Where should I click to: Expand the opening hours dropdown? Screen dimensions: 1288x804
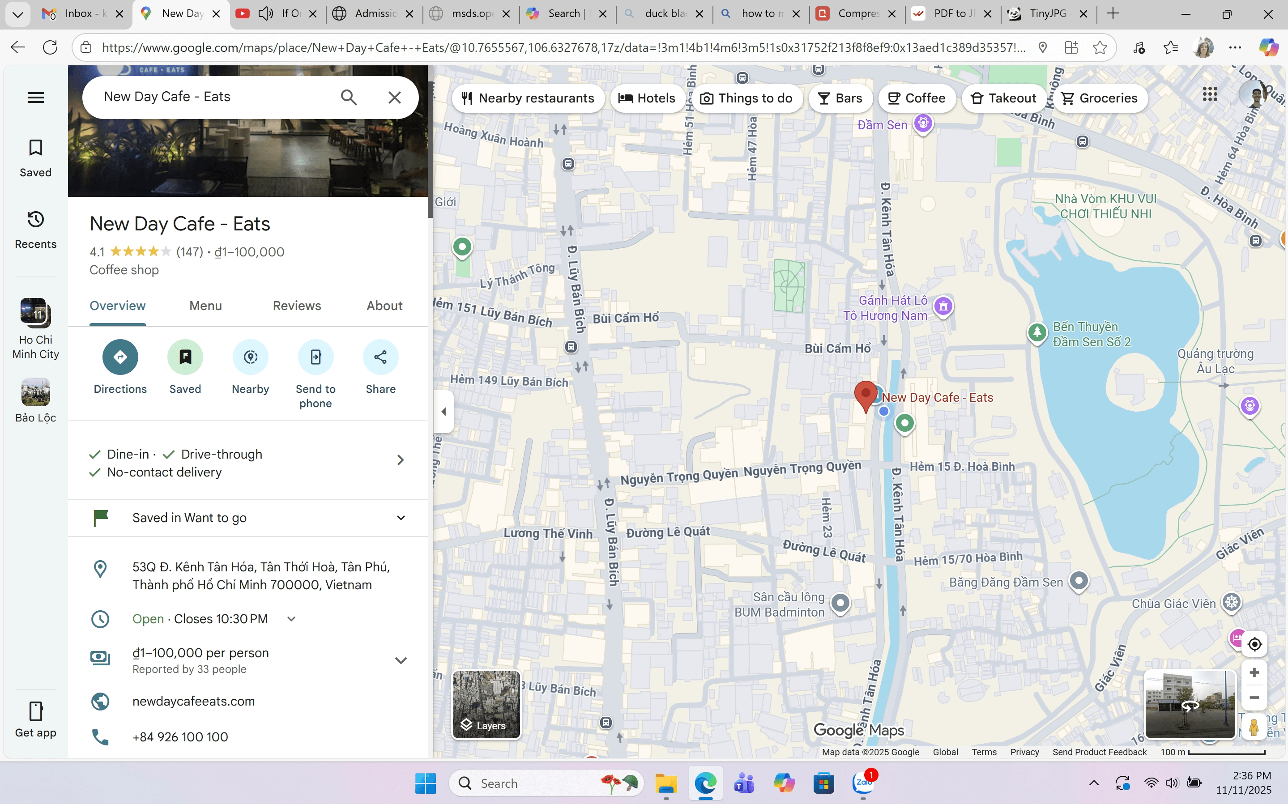291,619
